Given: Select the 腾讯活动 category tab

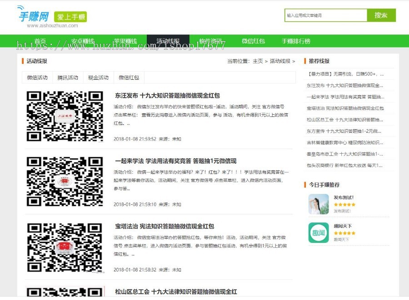Looking at the screenshot, I should tap(68, 77).
